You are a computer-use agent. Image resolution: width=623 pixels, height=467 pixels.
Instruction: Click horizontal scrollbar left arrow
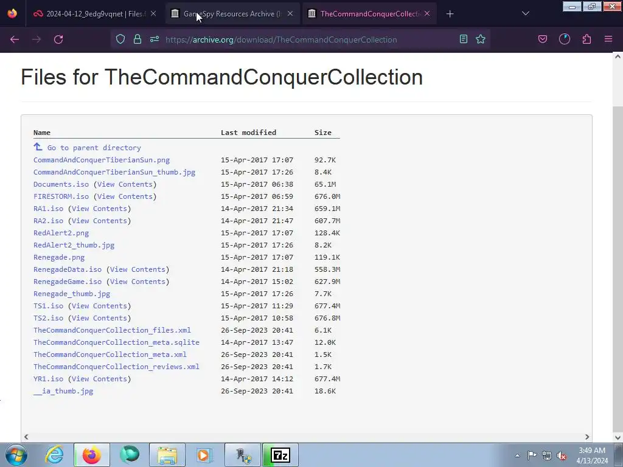coord(26,437)
